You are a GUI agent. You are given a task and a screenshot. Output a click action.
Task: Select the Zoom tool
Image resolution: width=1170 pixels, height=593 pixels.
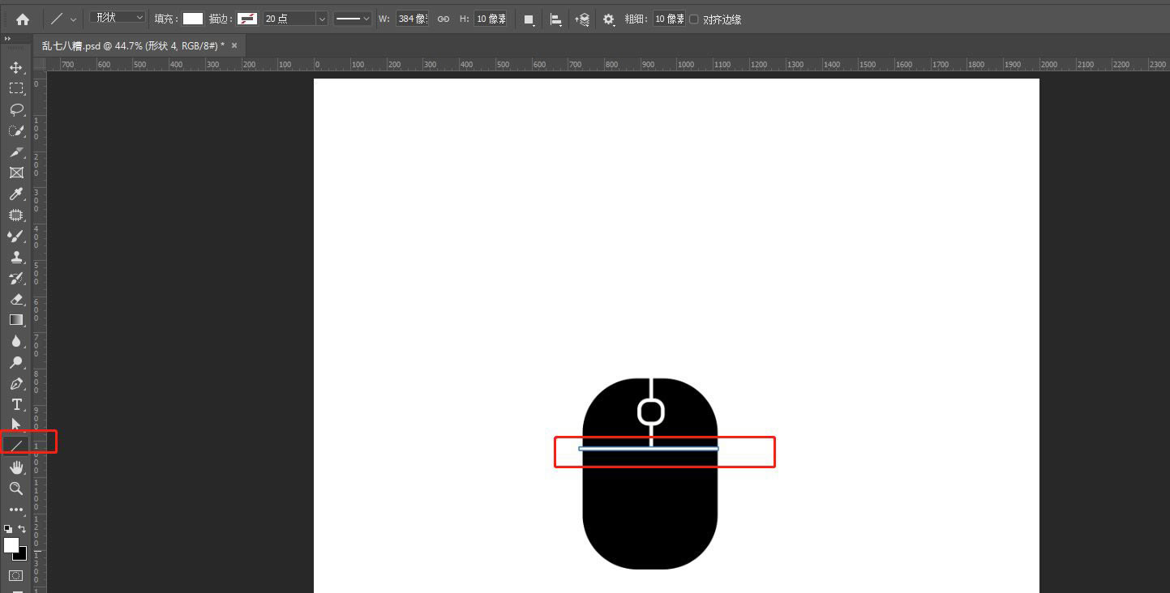pyautogui.click(x=15, y=488)
